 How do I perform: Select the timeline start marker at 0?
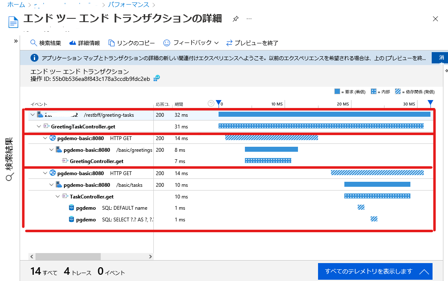[219, 104]
